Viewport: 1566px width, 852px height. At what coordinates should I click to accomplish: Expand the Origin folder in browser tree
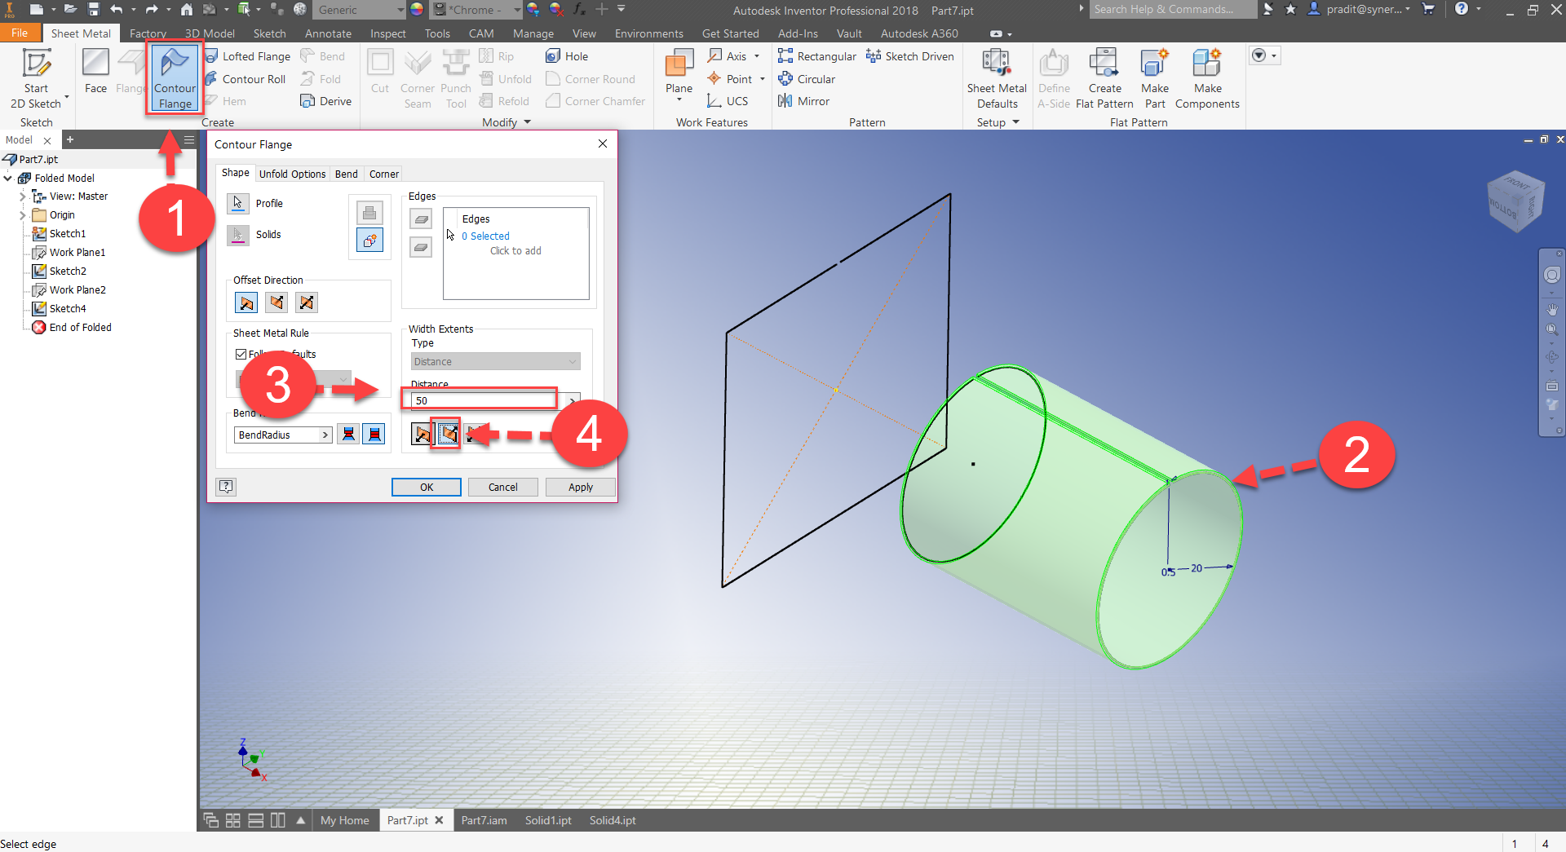23,214
